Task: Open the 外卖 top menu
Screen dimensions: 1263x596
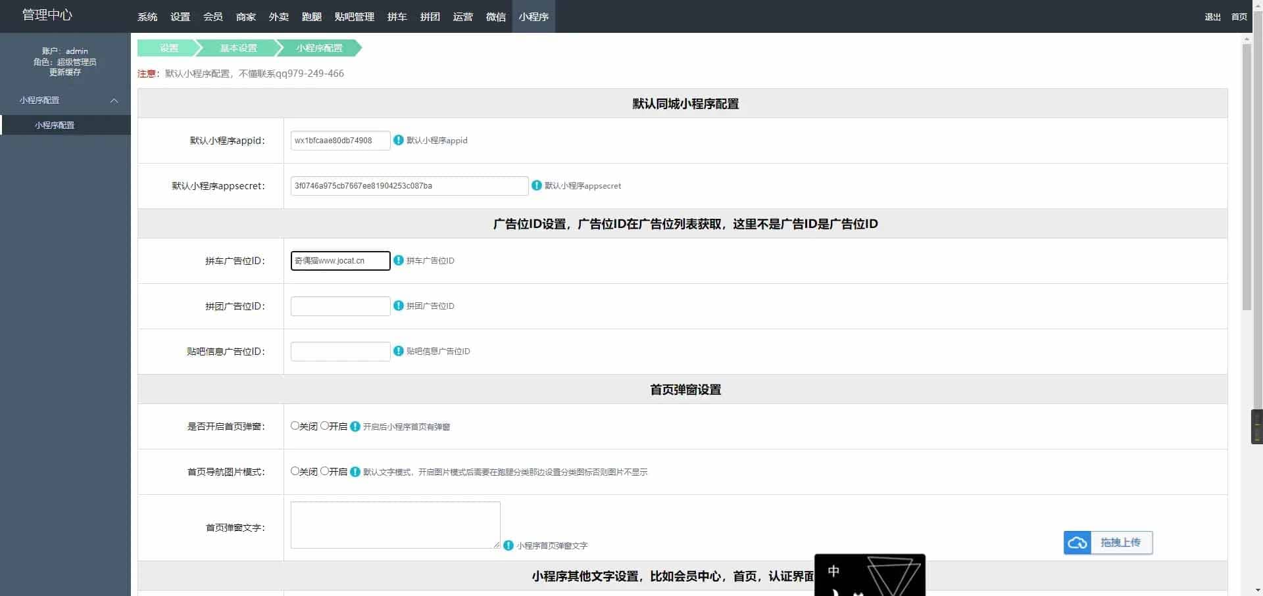Action: pyautogui.click(x=278, y=16)
